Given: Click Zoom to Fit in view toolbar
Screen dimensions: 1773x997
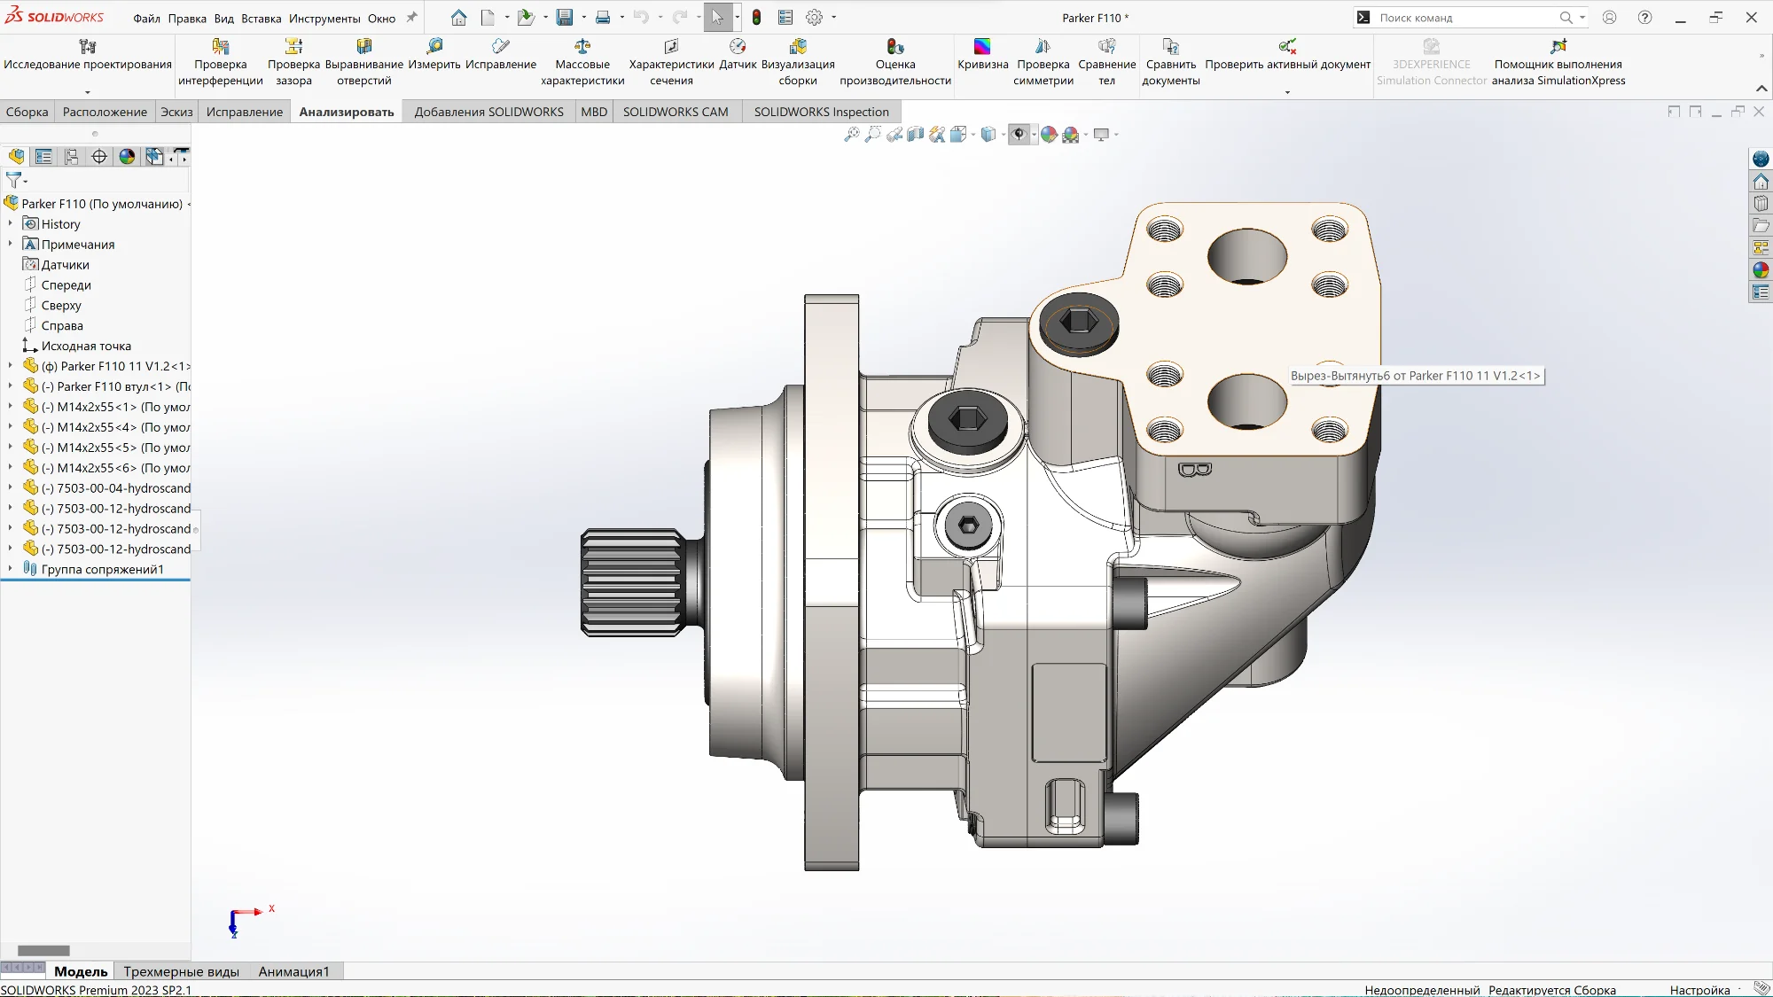Looking at the screenshot, I should 851,135.
